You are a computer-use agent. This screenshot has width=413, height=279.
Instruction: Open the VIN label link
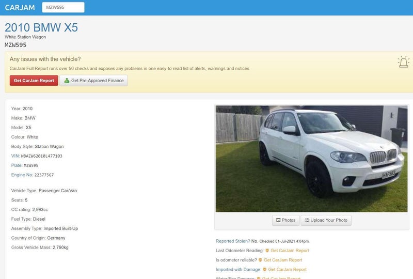[15, 156]
